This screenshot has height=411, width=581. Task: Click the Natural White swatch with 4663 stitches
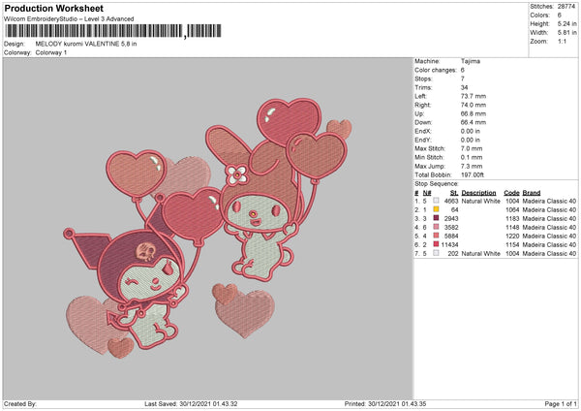[436, 201]
